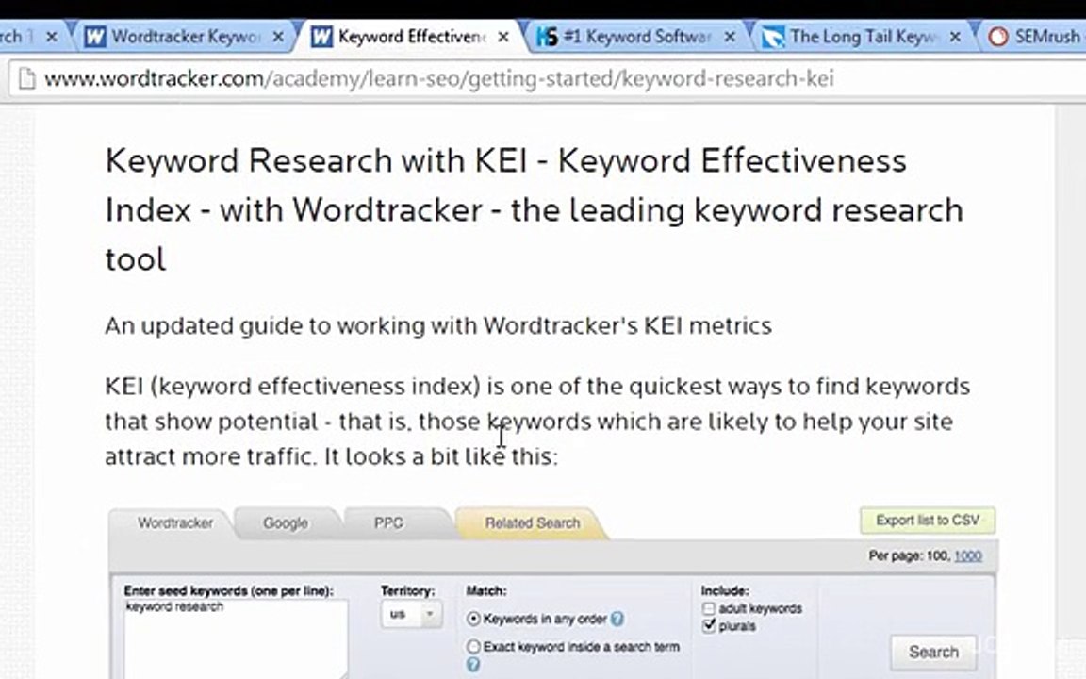Open The Long Tail Keyword browser tab
The image size is (1086, 679).
(x=862, y=36)
